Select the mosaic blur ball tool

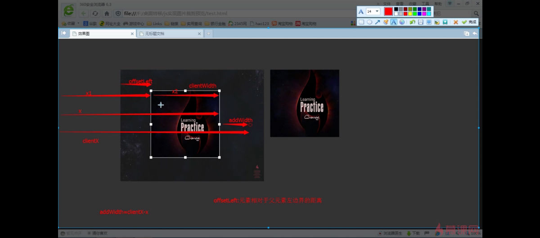coord(402,22)
